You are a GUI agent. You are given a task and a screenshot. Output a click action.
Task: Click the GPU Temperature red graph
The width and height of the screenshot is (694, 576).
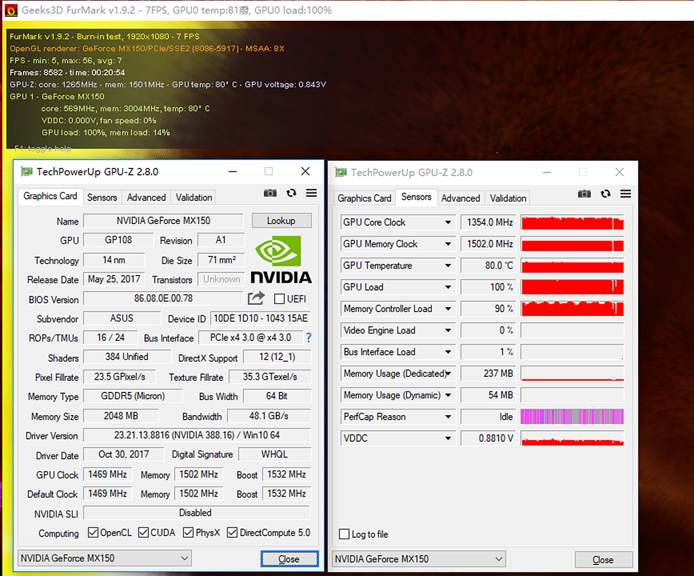pos(573,266)
